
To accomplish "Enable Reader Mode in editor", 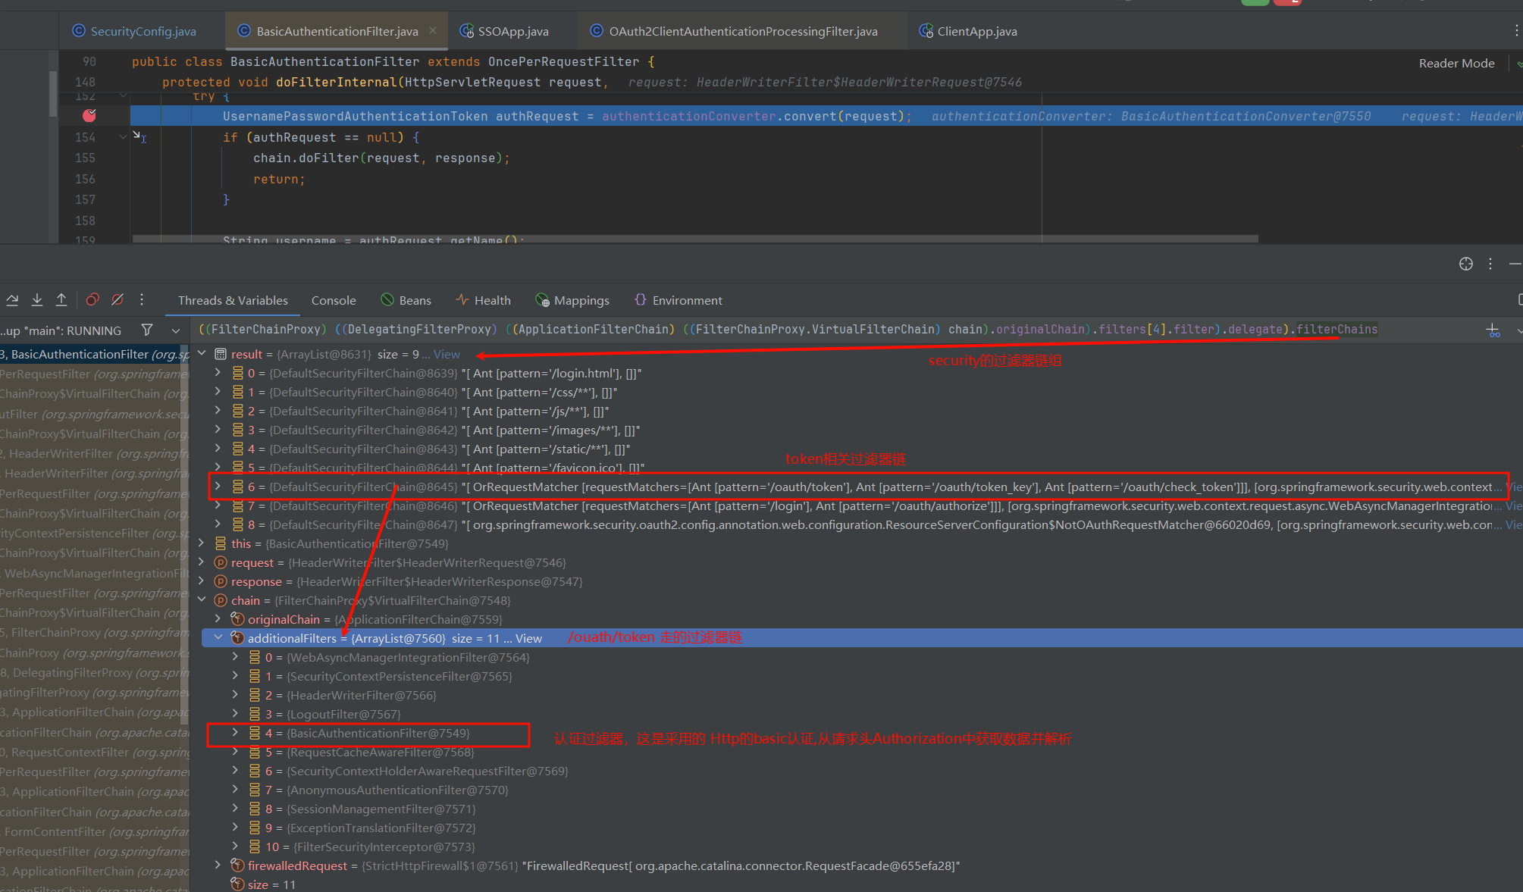I will 1456,64.
